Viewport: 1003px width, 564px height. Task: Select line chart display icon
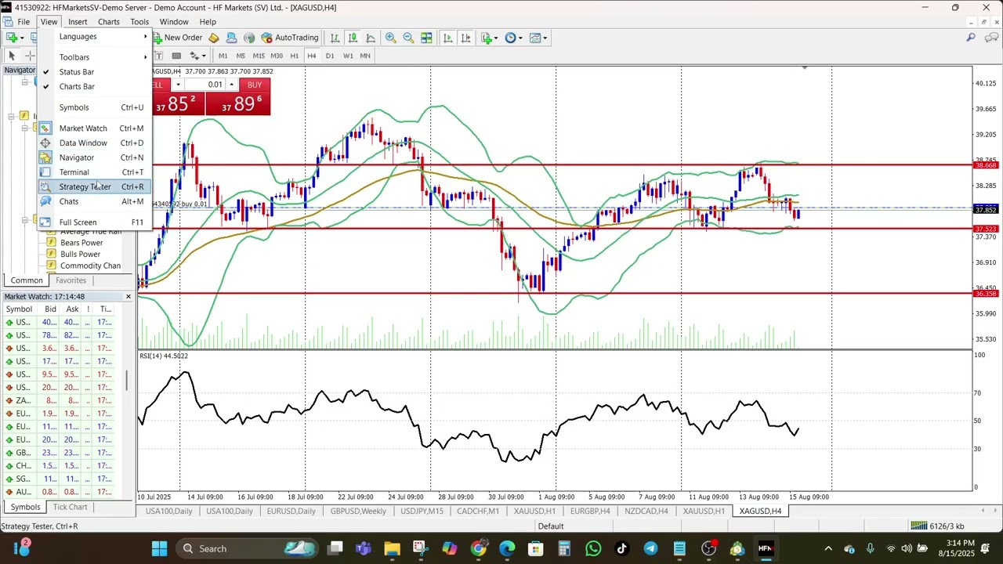[x=371, y=38]
